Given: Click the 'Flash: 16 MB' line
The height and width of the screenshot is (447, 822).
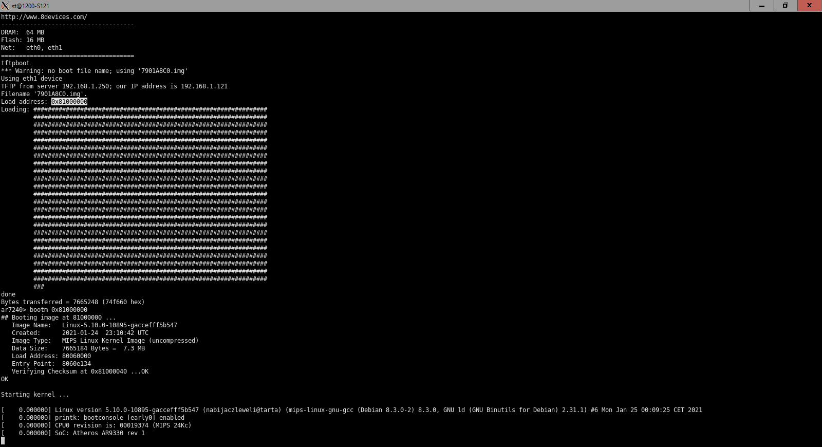Looking at the screenshot, I should click(x=23, y=40).
